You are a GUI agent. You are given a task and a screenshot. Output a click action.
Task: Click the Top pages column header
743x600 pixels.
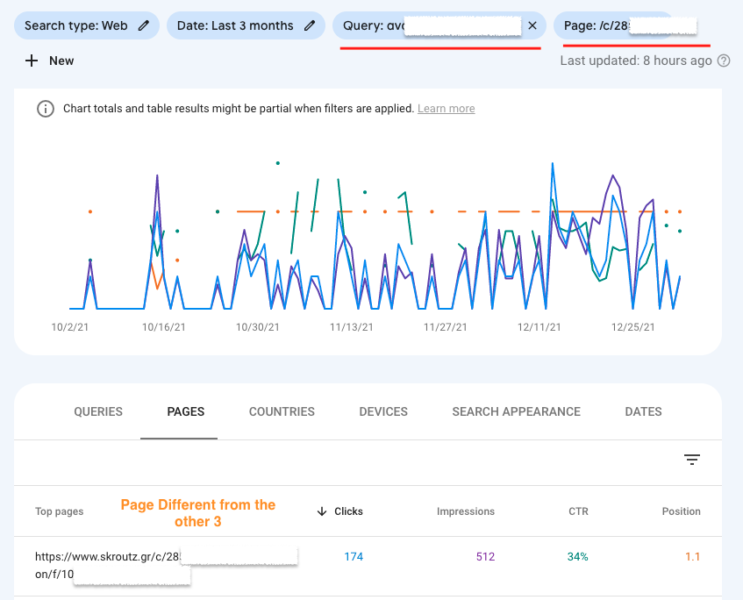pos(60,511)
